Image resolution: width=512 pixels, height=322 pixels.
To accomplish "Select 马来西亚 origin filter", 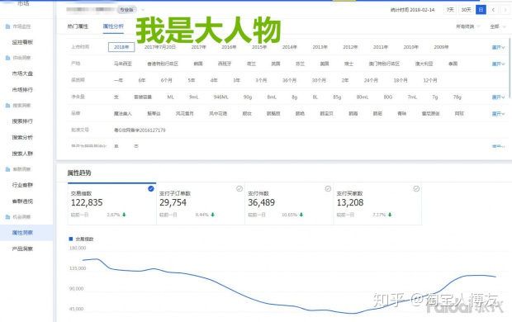I will [122, 64].
